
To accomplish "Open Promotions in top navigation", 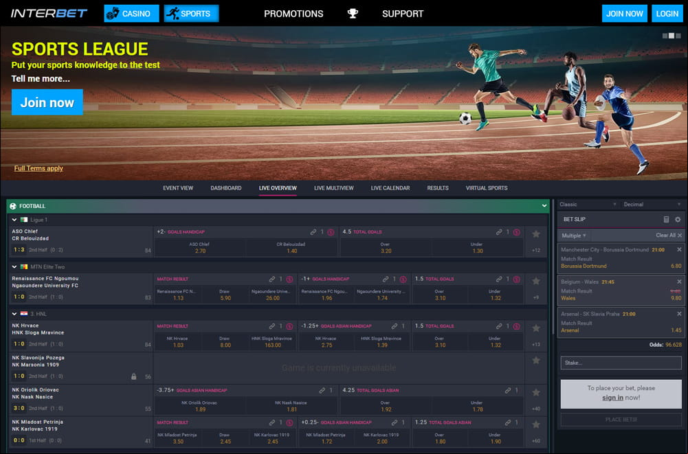I will [x=293, y=14].
